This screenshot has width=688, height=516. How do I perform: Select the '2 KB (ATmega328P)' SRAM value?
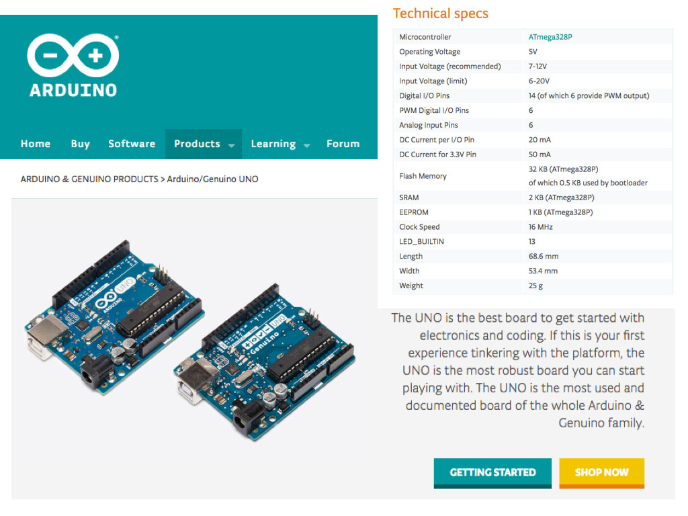click(561, 198)
